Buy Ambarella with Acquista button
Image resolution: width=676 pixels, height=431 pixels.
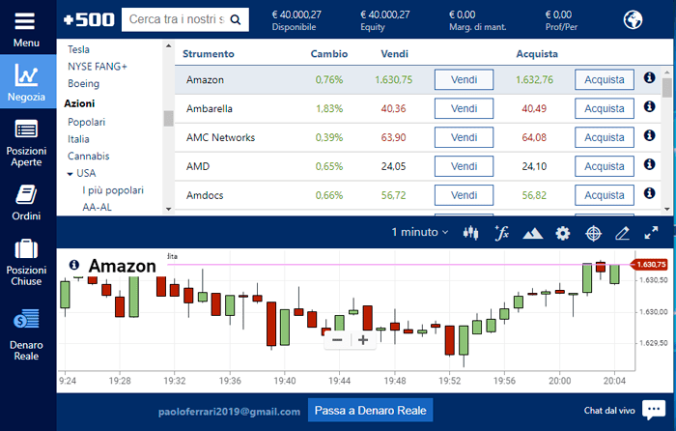604,108
